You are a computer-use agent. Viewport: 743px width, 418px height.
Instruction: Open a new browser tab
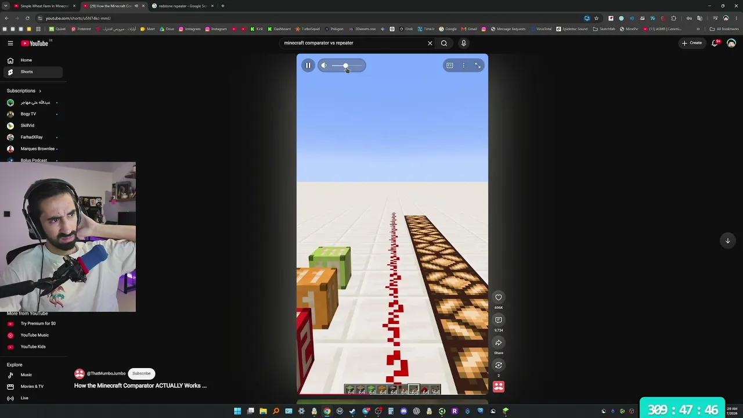[x=223, y=6]
